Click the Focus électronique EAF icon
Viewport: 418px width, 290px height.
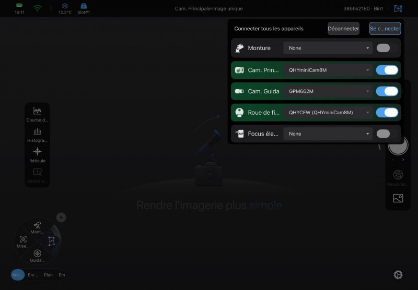(x=239, y=134)
